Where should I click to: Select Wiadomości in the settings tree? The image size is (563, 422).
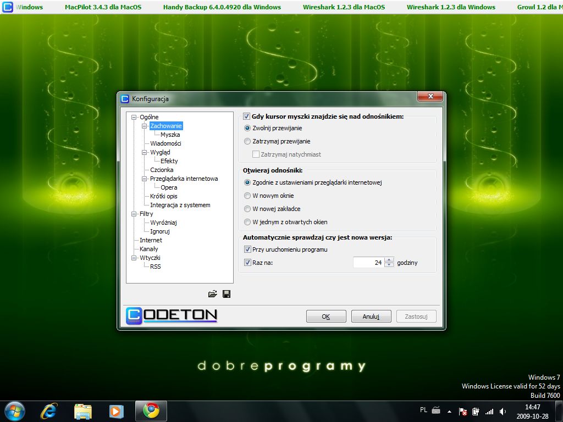[165, 143]
